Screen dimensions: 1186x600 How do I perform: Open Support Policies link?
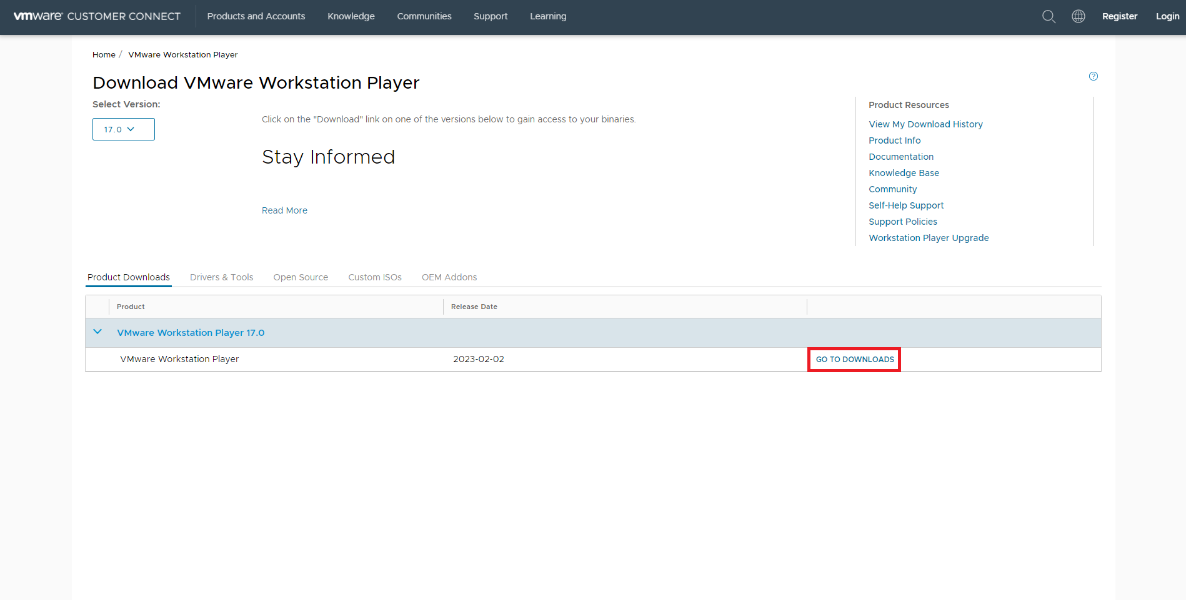tap(903, 222)
